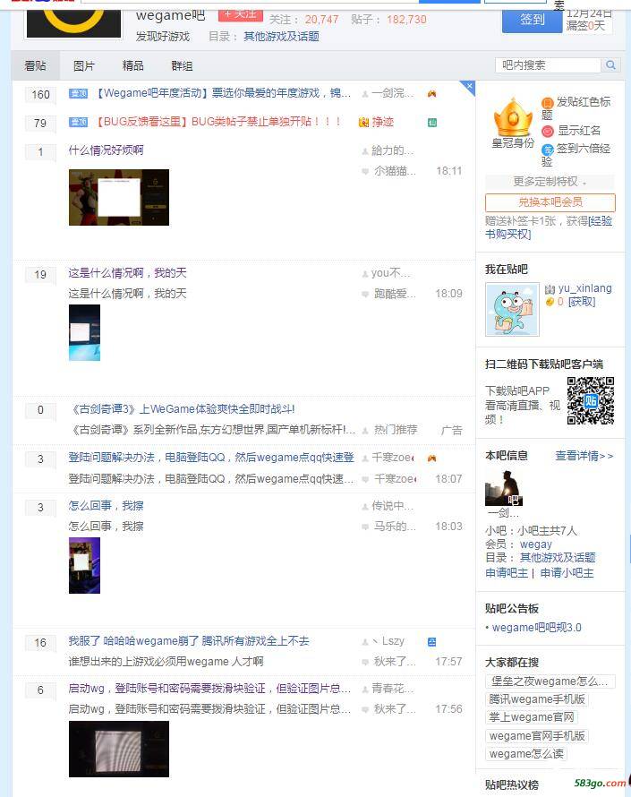Click search suggestion 堡垒之夜wegame怎么
The width and height of the screenshot is (631, 797).
[550, 681]
